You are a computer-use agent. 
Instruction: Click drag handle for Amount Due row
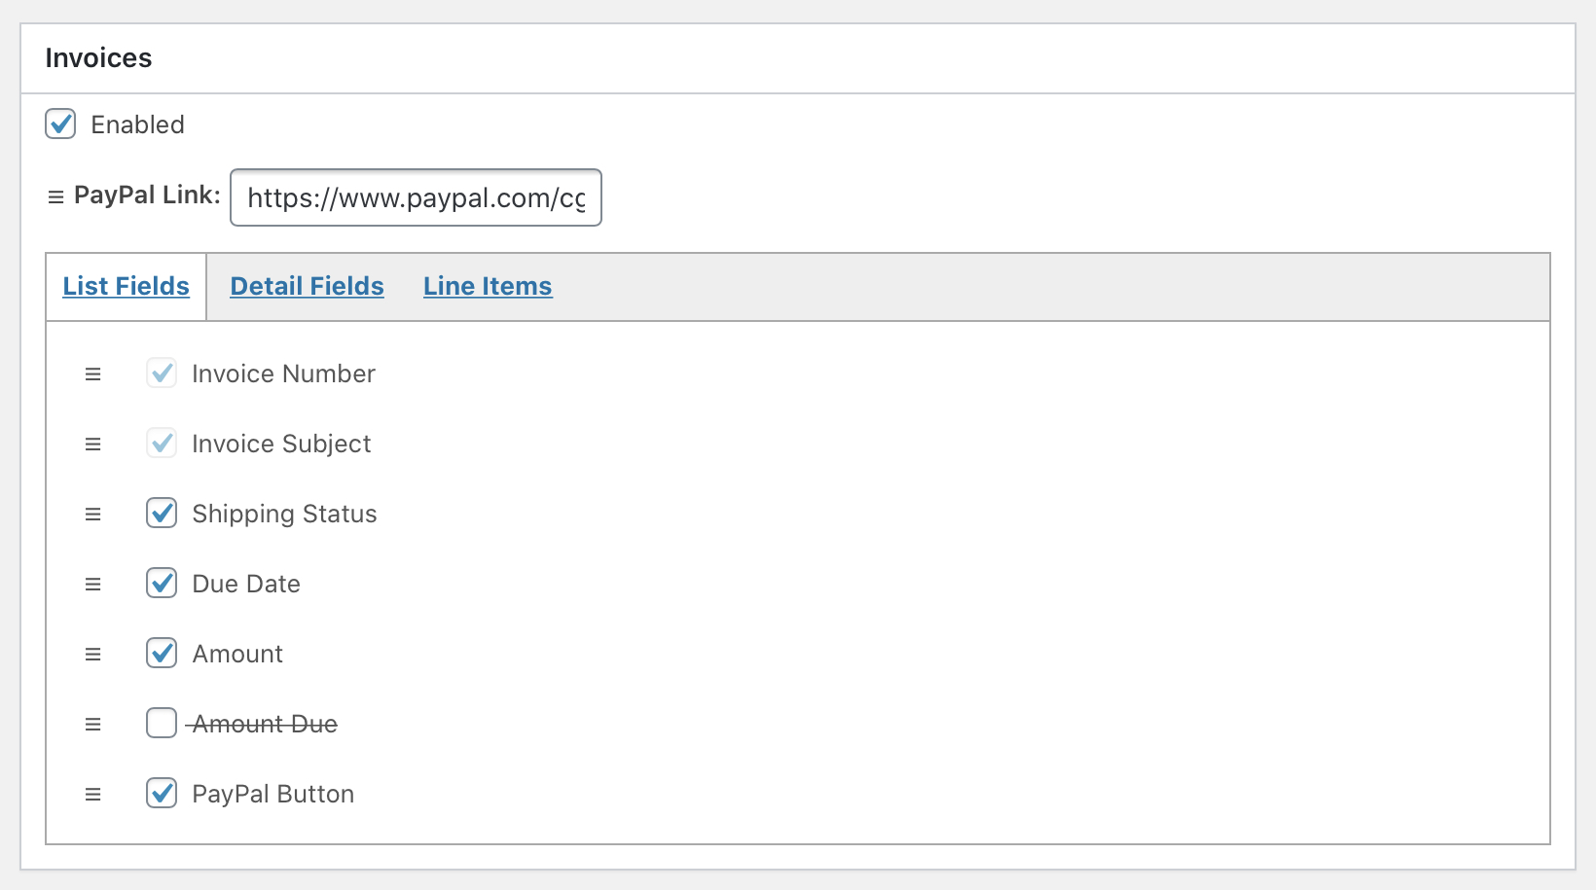coord(92,725)
